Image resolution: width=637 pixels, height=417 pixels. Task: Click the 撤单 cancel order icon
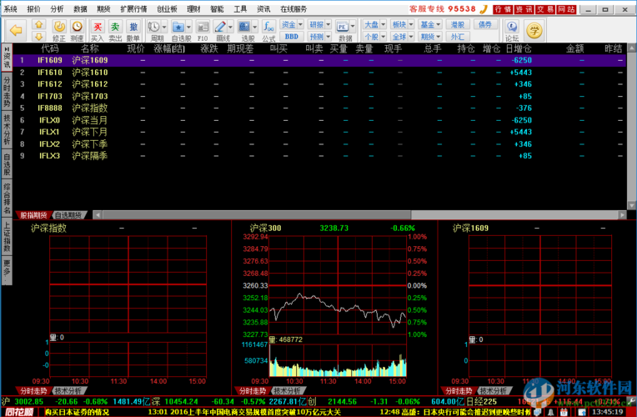click(x=133, y=27)
